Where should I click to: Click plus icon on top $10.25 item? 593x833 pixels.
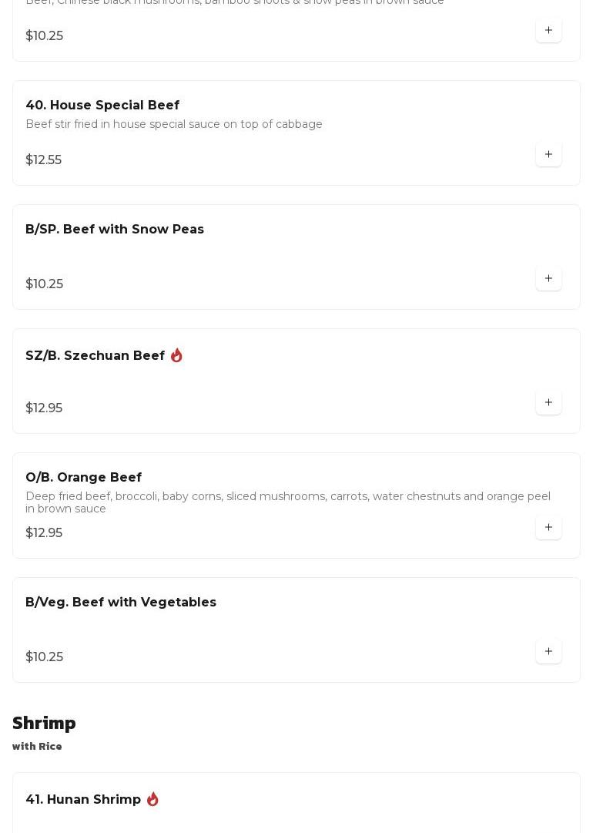(x=548, y=30)
